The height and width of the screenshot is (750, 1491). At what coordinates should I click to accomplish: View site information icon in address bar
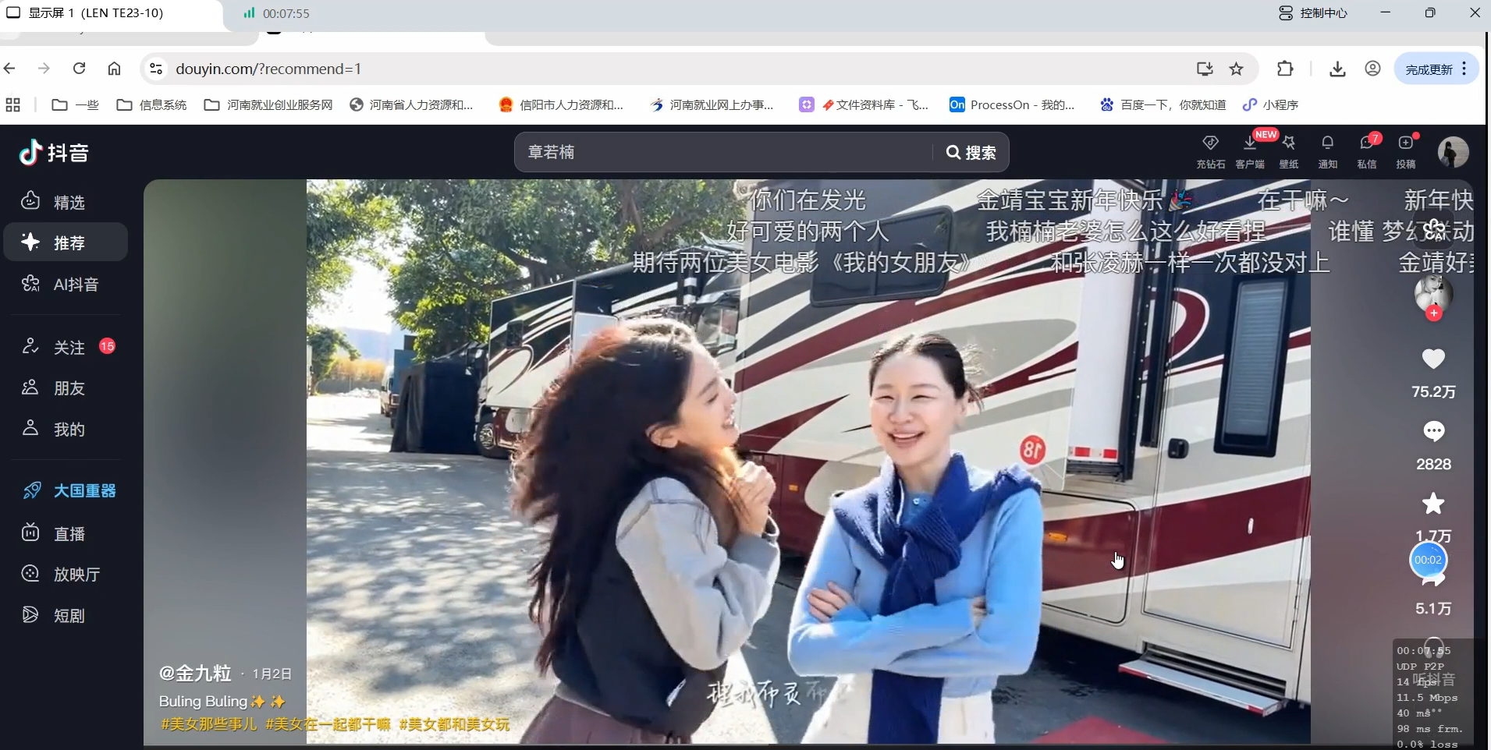(156, 69)
